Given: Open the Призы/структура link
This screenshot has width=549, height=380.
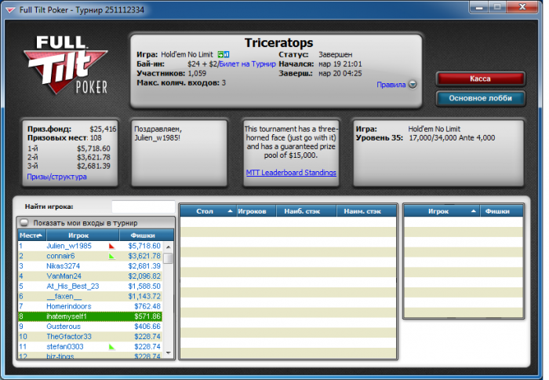Looking at the screenshot, I should (56, 177).
